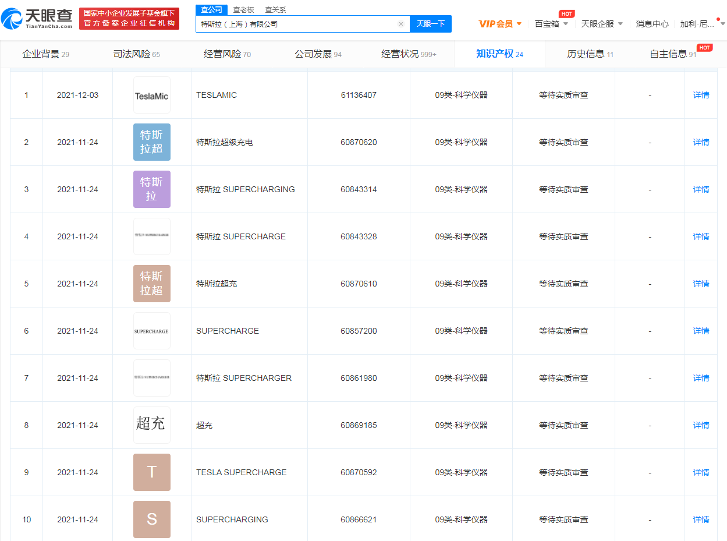The image size is (727, 541).
Task: Open the 特斯拉 SUPERCHARGER trademark thumbnail
Action: [x=152, y=378]
